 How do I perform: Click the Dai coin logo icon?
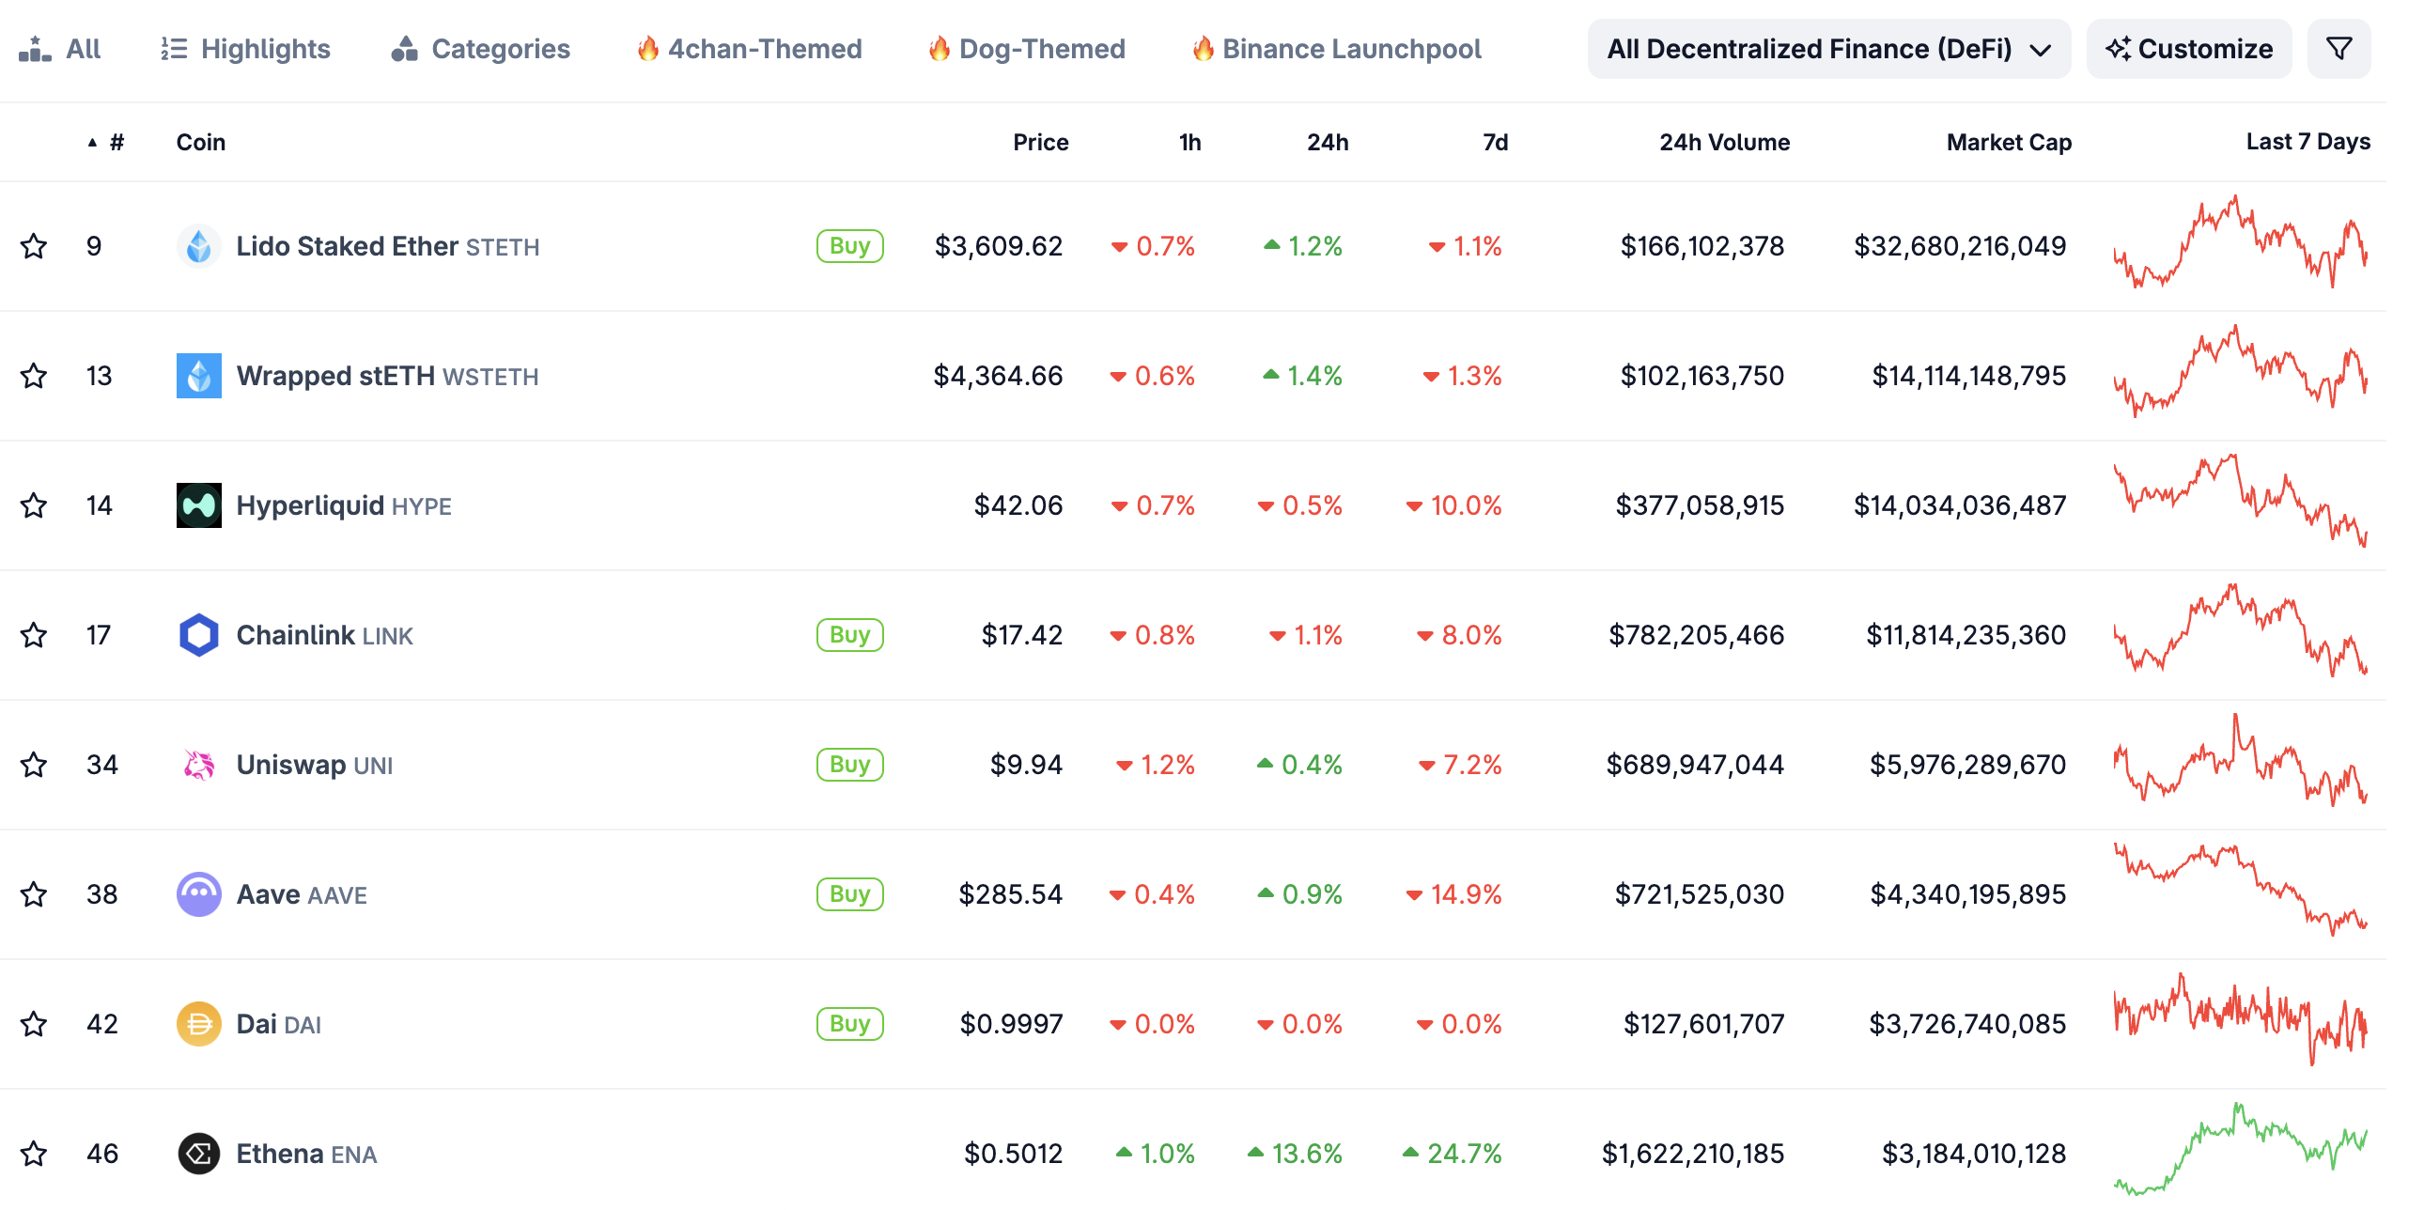point(198,1024)
